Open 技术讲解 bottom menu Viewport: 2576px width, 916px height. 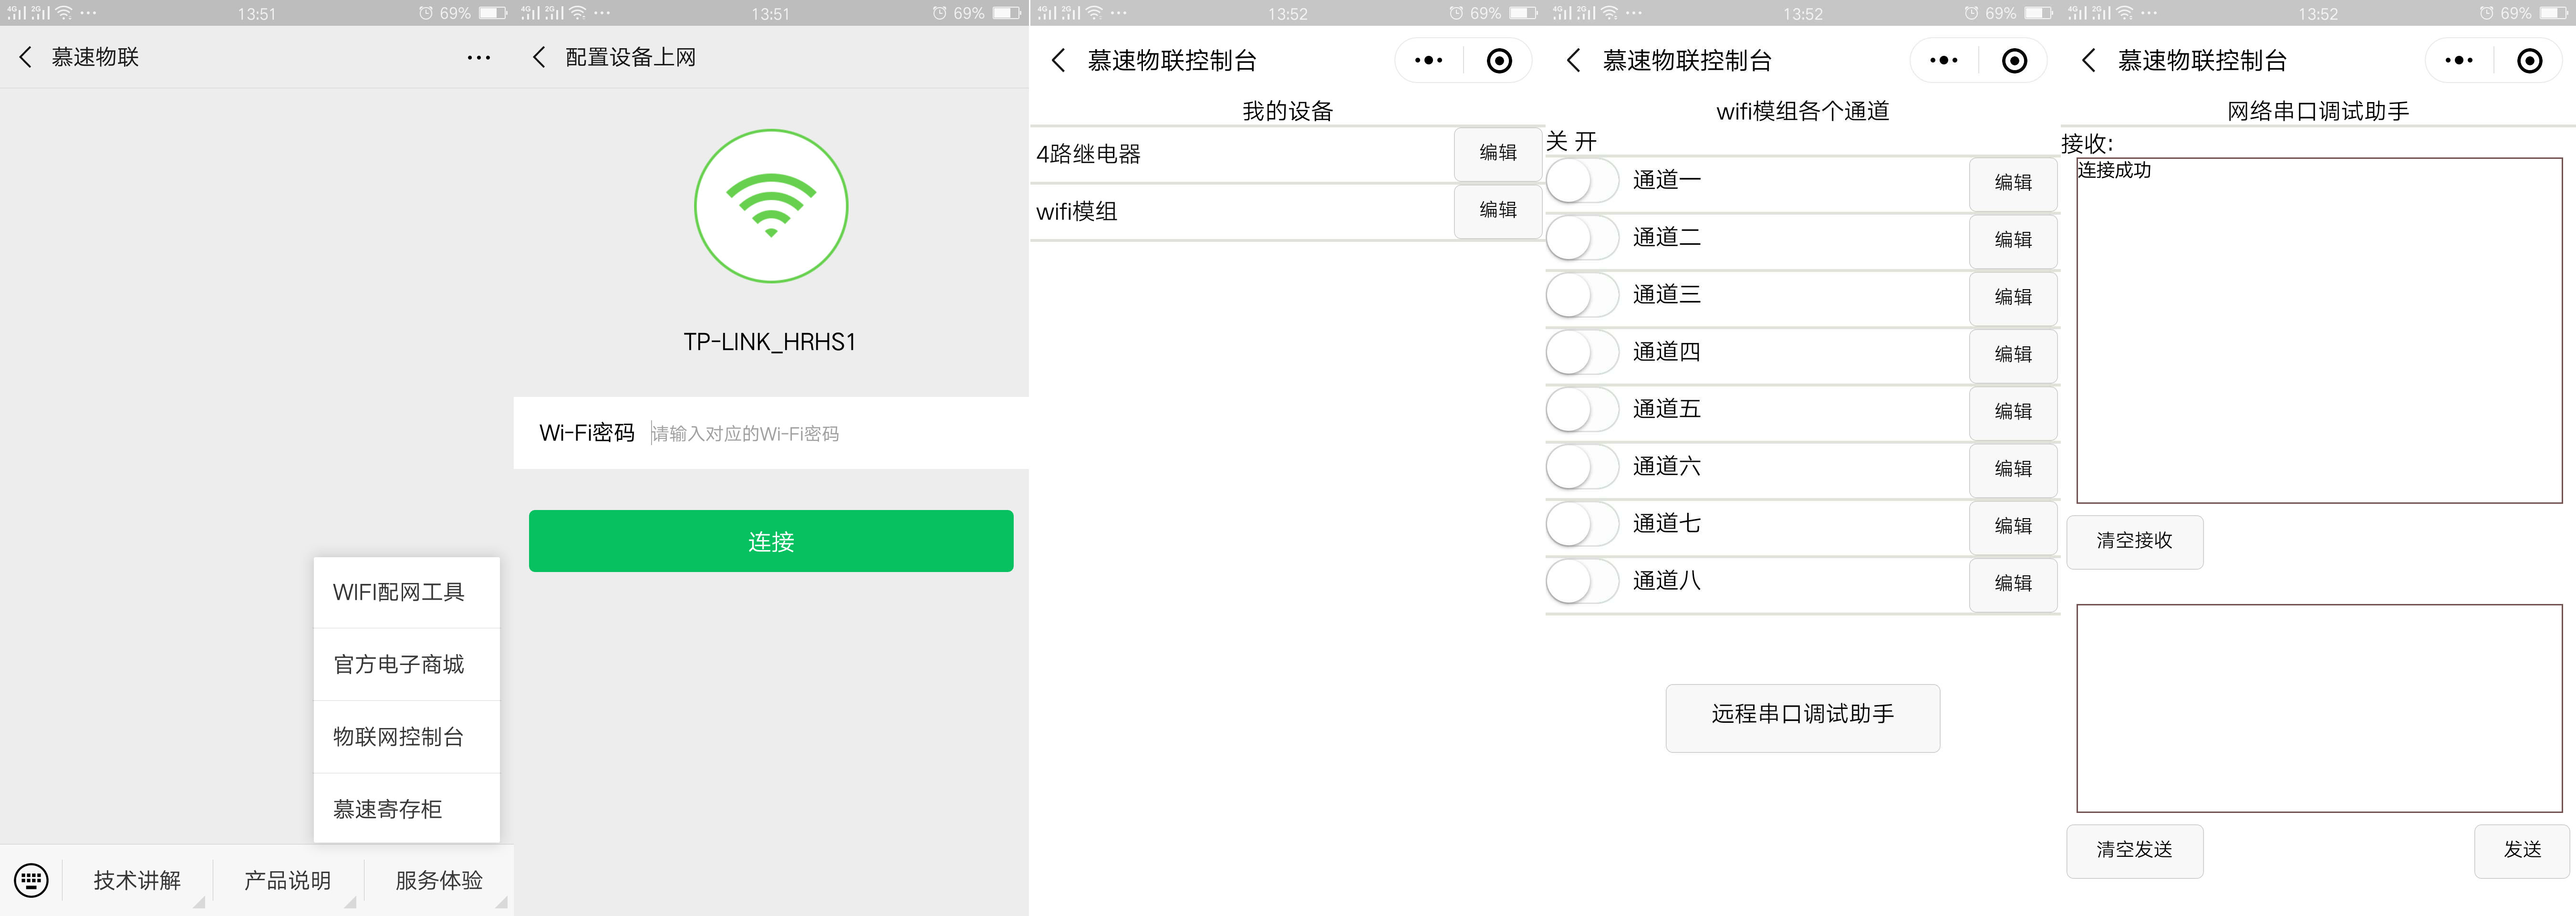point(137,880)
